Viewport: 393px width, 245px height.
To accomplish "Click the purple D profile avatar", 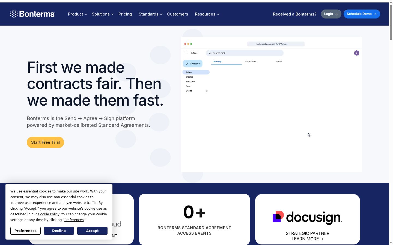I will click(356, 53).
